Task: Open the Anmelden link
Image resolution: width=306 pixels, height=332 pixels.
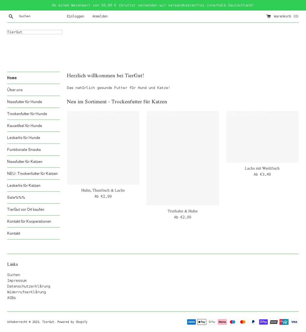Action: [100, 16]
